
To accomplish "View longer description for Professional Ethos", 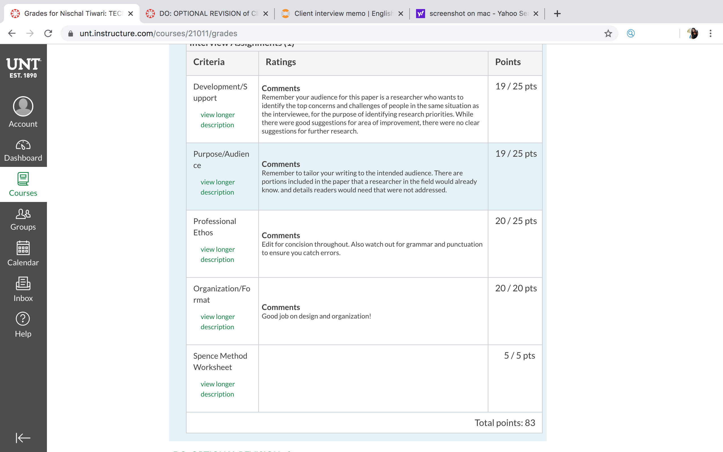I will pyautogui.click(x=218, y=254).
